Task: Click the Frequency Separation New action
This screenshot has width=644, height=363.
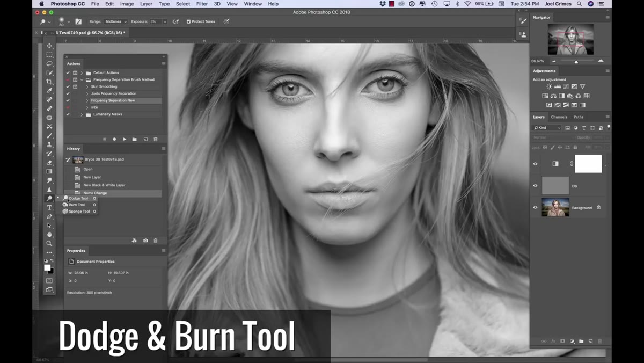Action: pyautogui.click(x=113, y=100)
